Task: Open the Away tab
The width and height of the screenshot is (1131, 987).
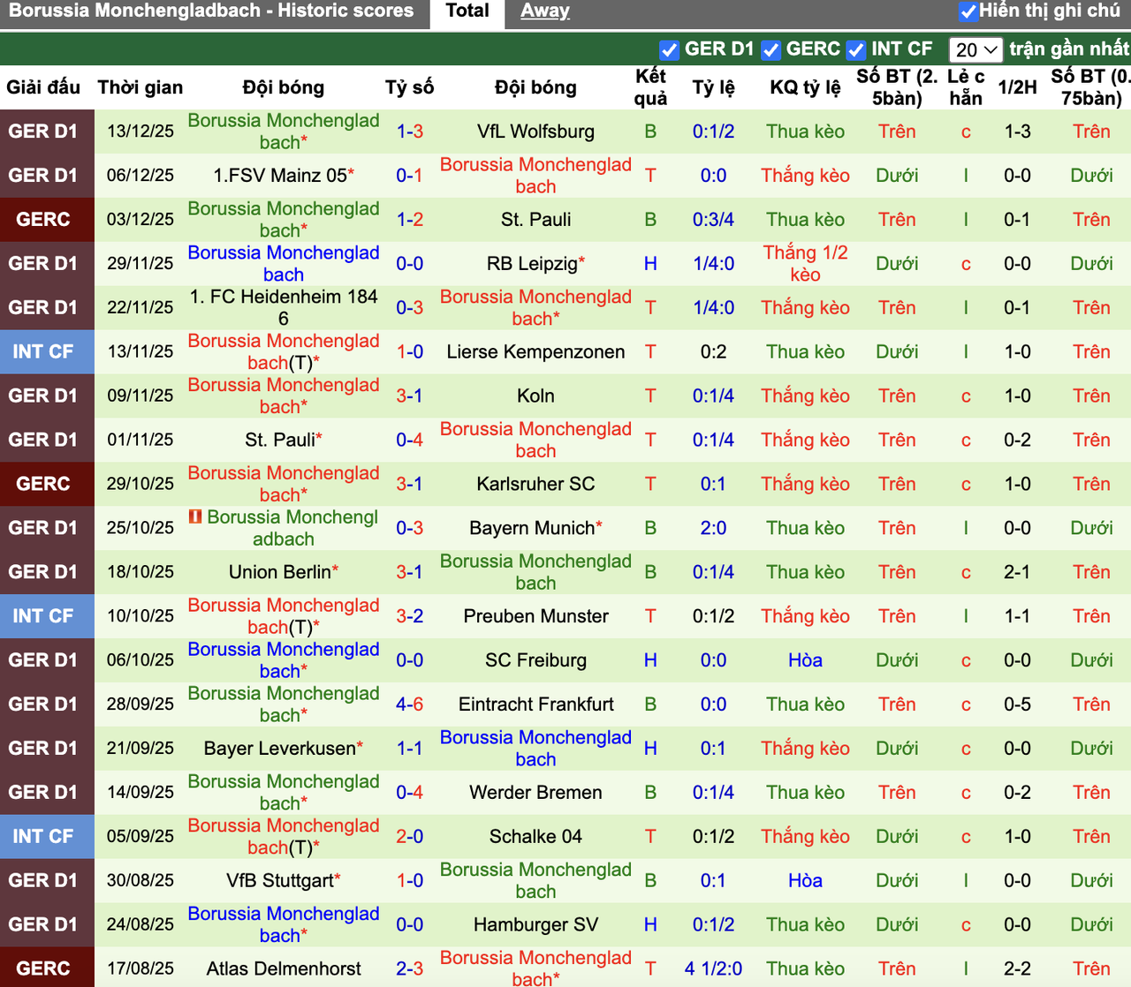Action: click(x=545, y=11)
